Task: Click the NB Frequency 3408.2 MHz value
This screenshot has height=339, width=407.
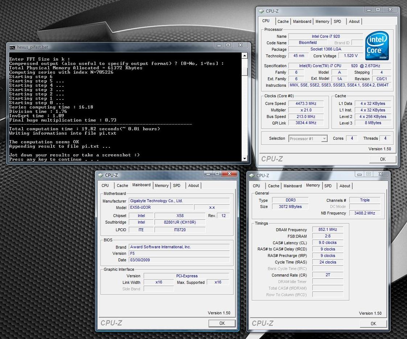Action: [x=365, y=213]
